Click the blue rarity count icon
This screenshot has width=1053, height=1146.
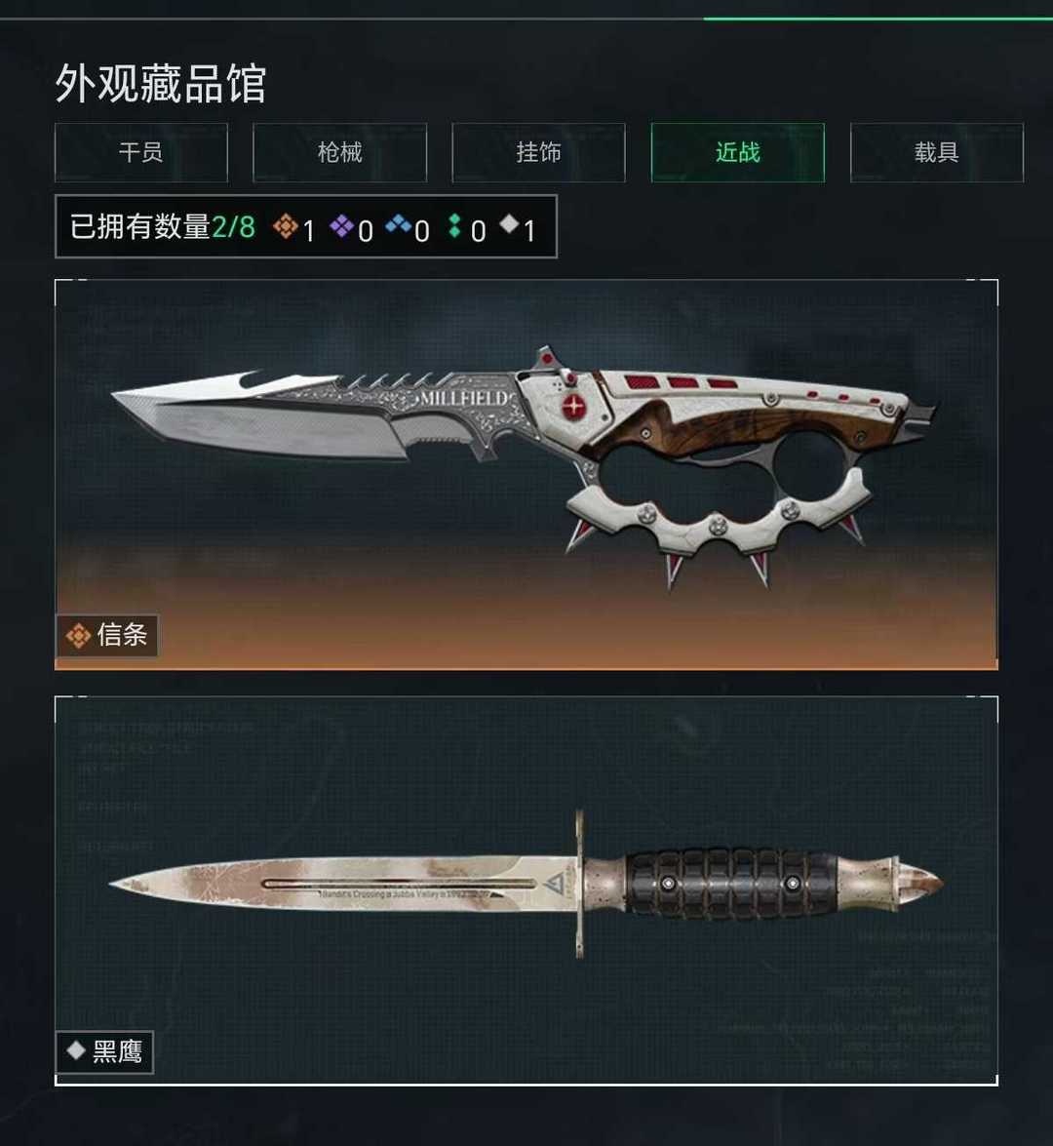(x=398, y=223)
